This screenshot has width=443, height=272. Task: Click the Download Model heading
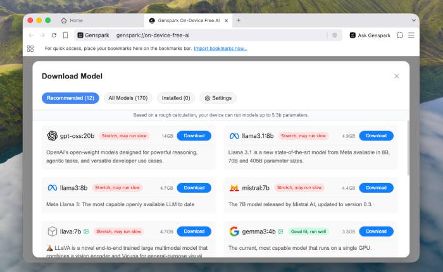(x=72, y=77)
